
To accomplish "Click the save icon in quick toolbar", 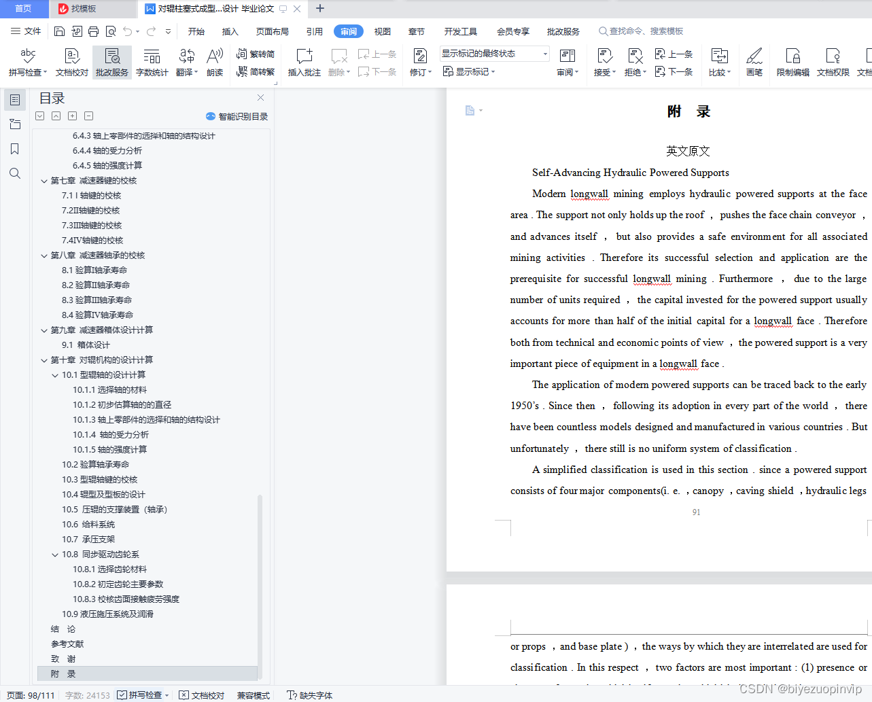I will click(x=59, y=31).
